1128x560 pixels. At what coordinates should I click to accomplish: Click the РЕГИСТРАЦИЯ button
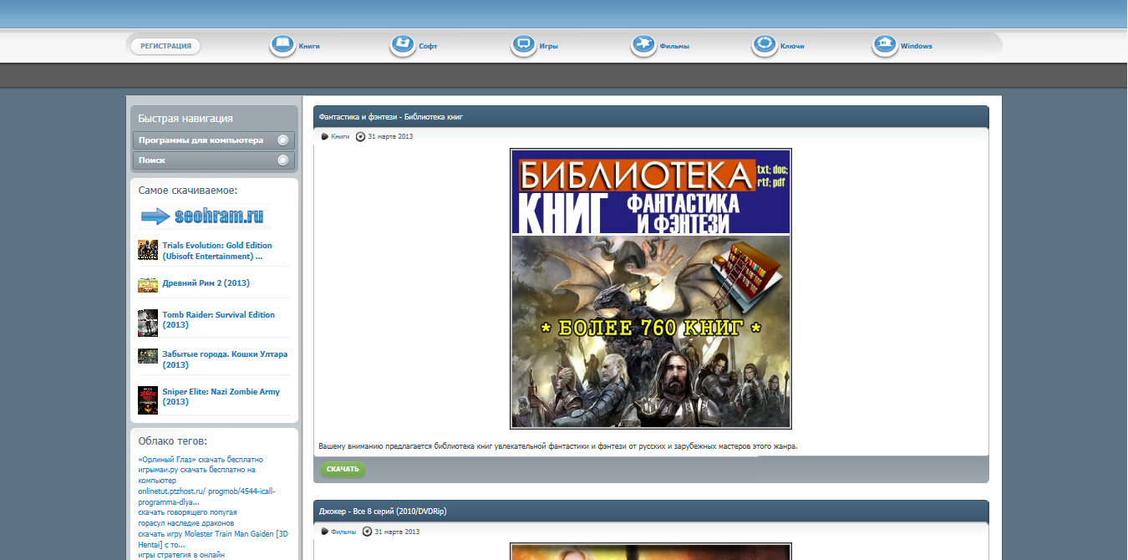(x=165, y=46)
